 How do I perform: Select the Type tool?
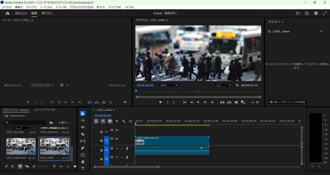tap(82, 168)
